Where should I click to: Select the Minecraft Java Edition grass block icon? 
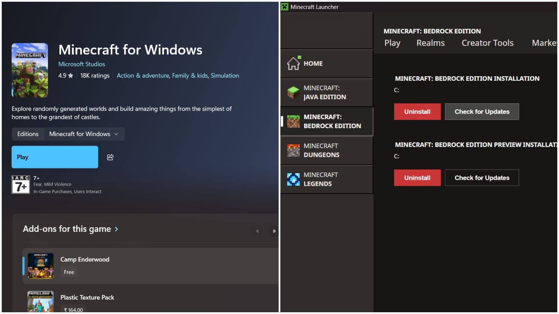click(293, 92)
